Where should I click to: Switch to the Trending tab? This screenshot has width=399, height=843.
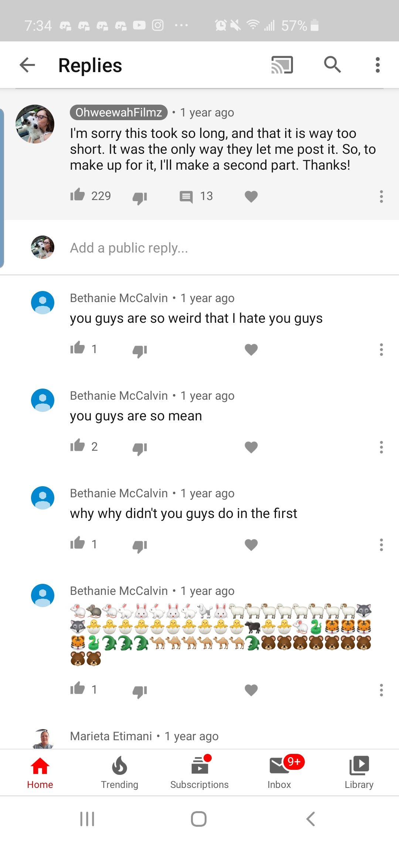pyautogui.click(x=120, y=772)
